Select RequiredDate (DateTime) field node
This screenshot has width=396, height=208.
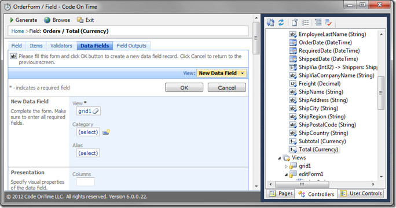point(329,51)
